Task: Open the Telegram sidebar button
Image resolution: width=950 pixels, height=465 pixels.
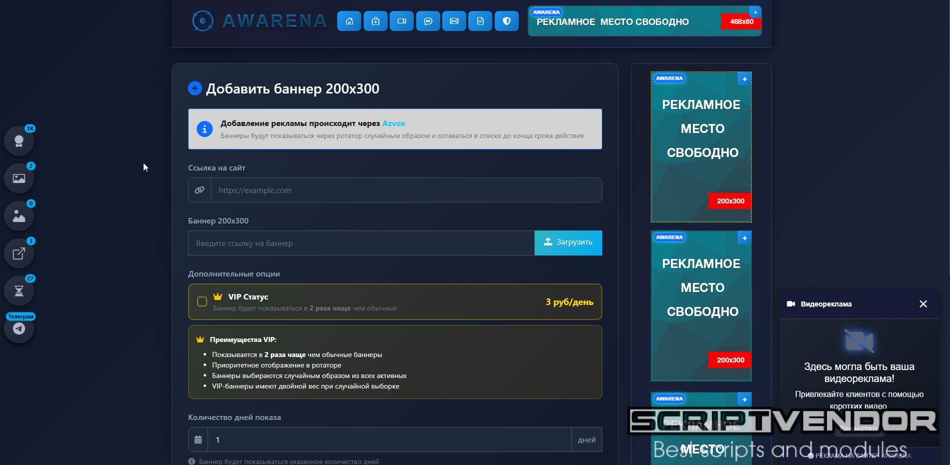Action: pyautogui.click(x=19, y=328)
